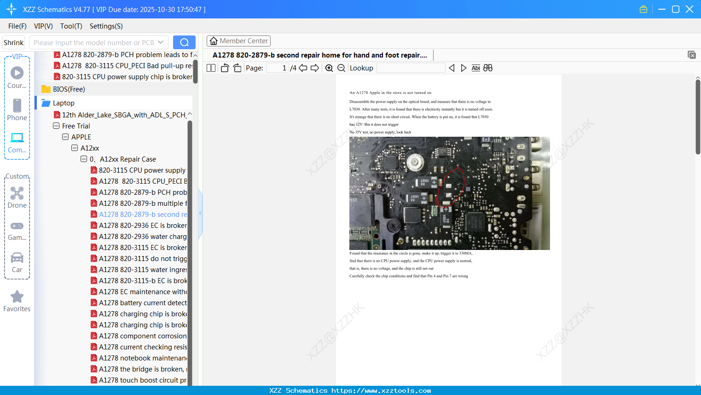Screen dimensions: 701x395
Task: Open the Settings(S) menu
Action: pyautogui.click(x=106, y=26)
